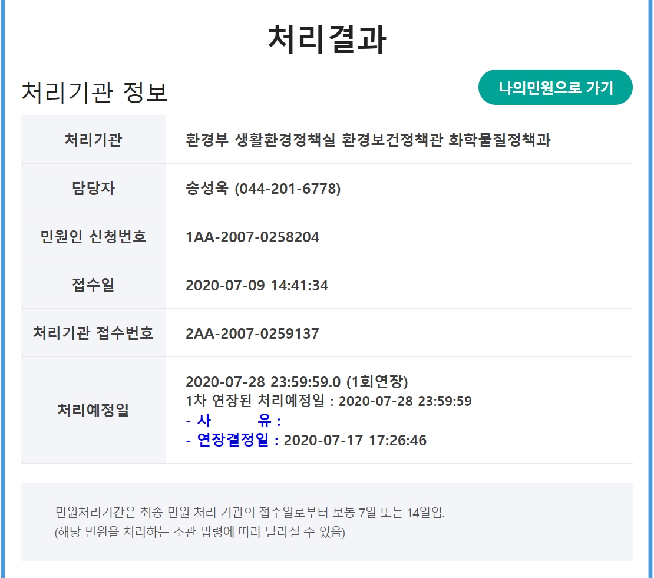Click the 처리기관 row label

(x=93, y=140)
